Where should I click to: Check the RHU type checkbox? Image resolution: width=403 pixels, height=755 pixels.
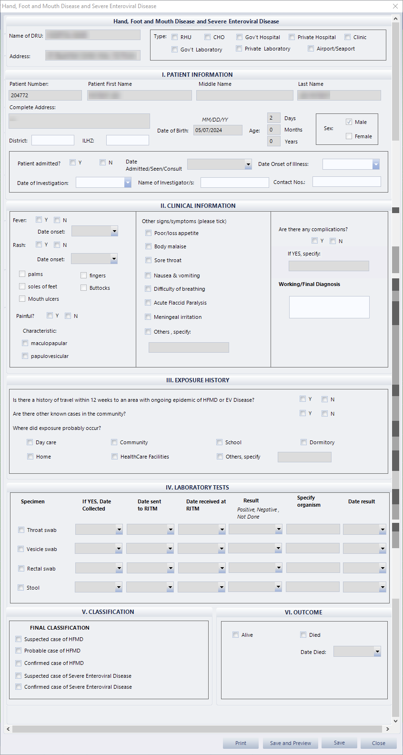(175, 37)
